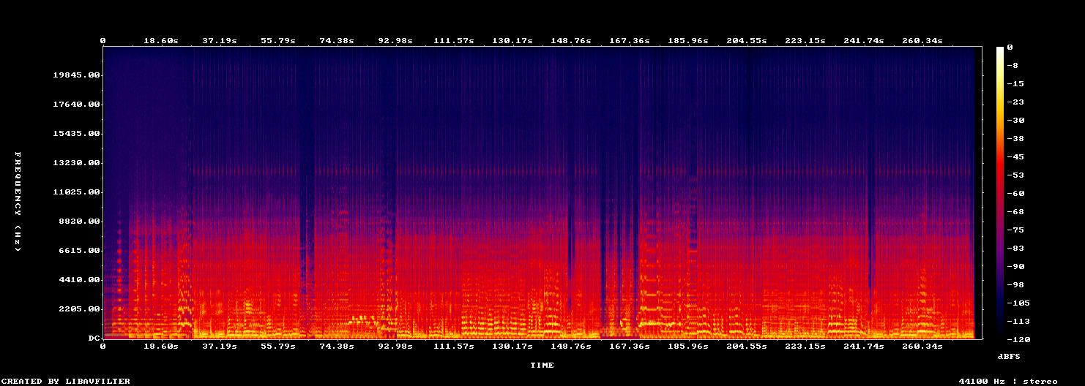The width and height of the screenshot is (1085, 386).
Task: Select 74.38s on the top time axis
Action: pyautogui.click(x=338, y=40)
